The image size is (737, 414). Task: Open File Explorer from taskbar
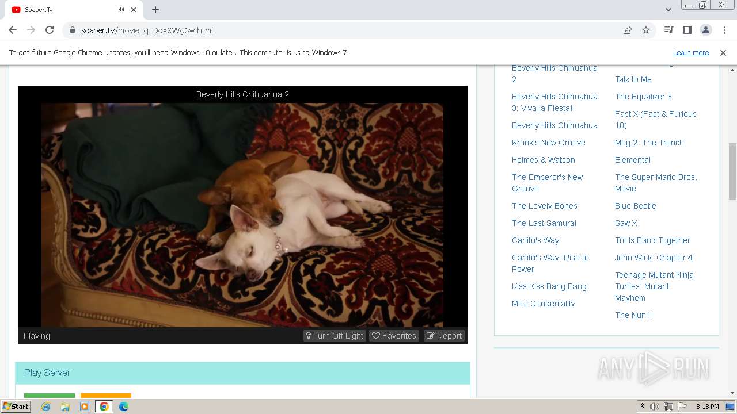(65, 407)
